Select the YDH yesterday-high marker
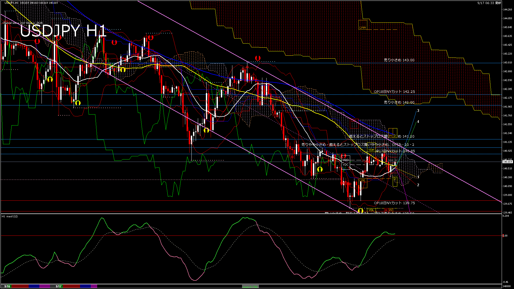Viewport: 514px width, 289px height. [x=371, y=150]
